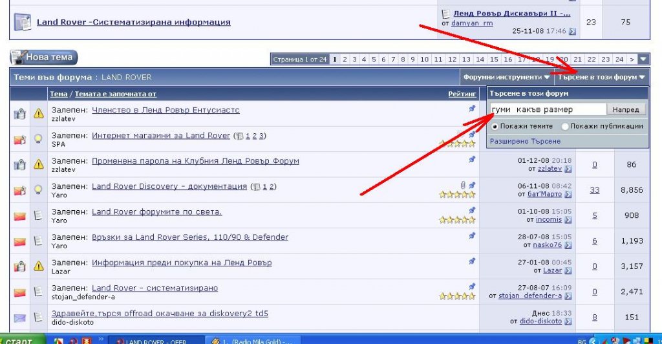Open topic Членство в Ленд Ровър Ентусиастс
Image resolution: width=662 pixels, height=344 pixels.
point(165,110)
